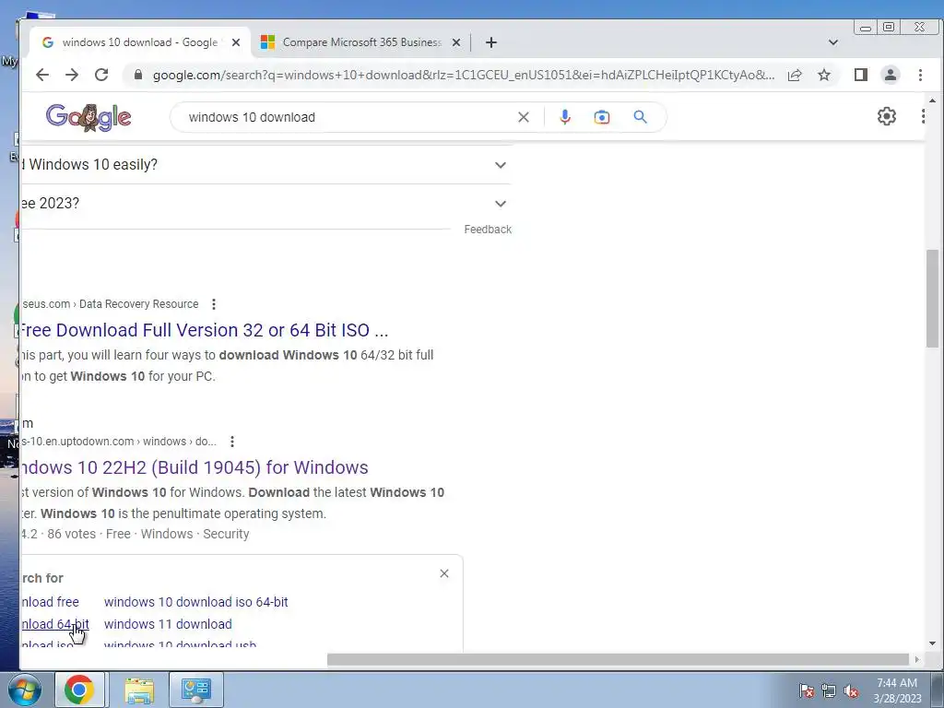944x708 pixels.
Task: Search by image with the camera icon
Action: pos(601,117)
